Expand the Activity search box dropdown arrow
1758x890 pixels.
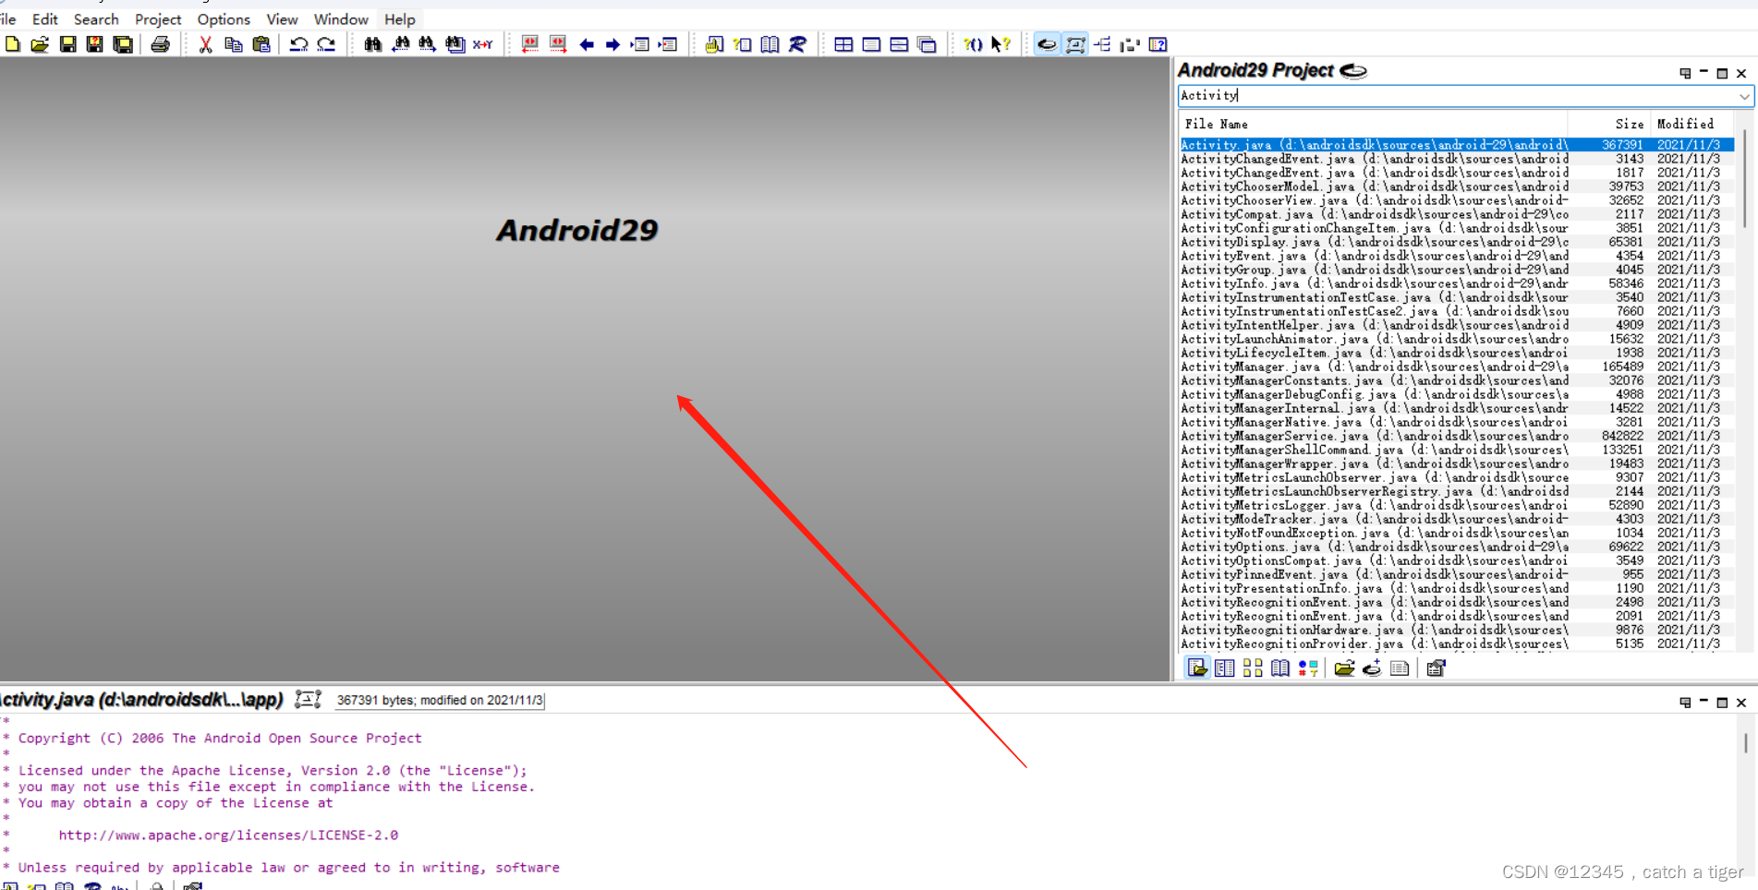(x=1743, y=96)
